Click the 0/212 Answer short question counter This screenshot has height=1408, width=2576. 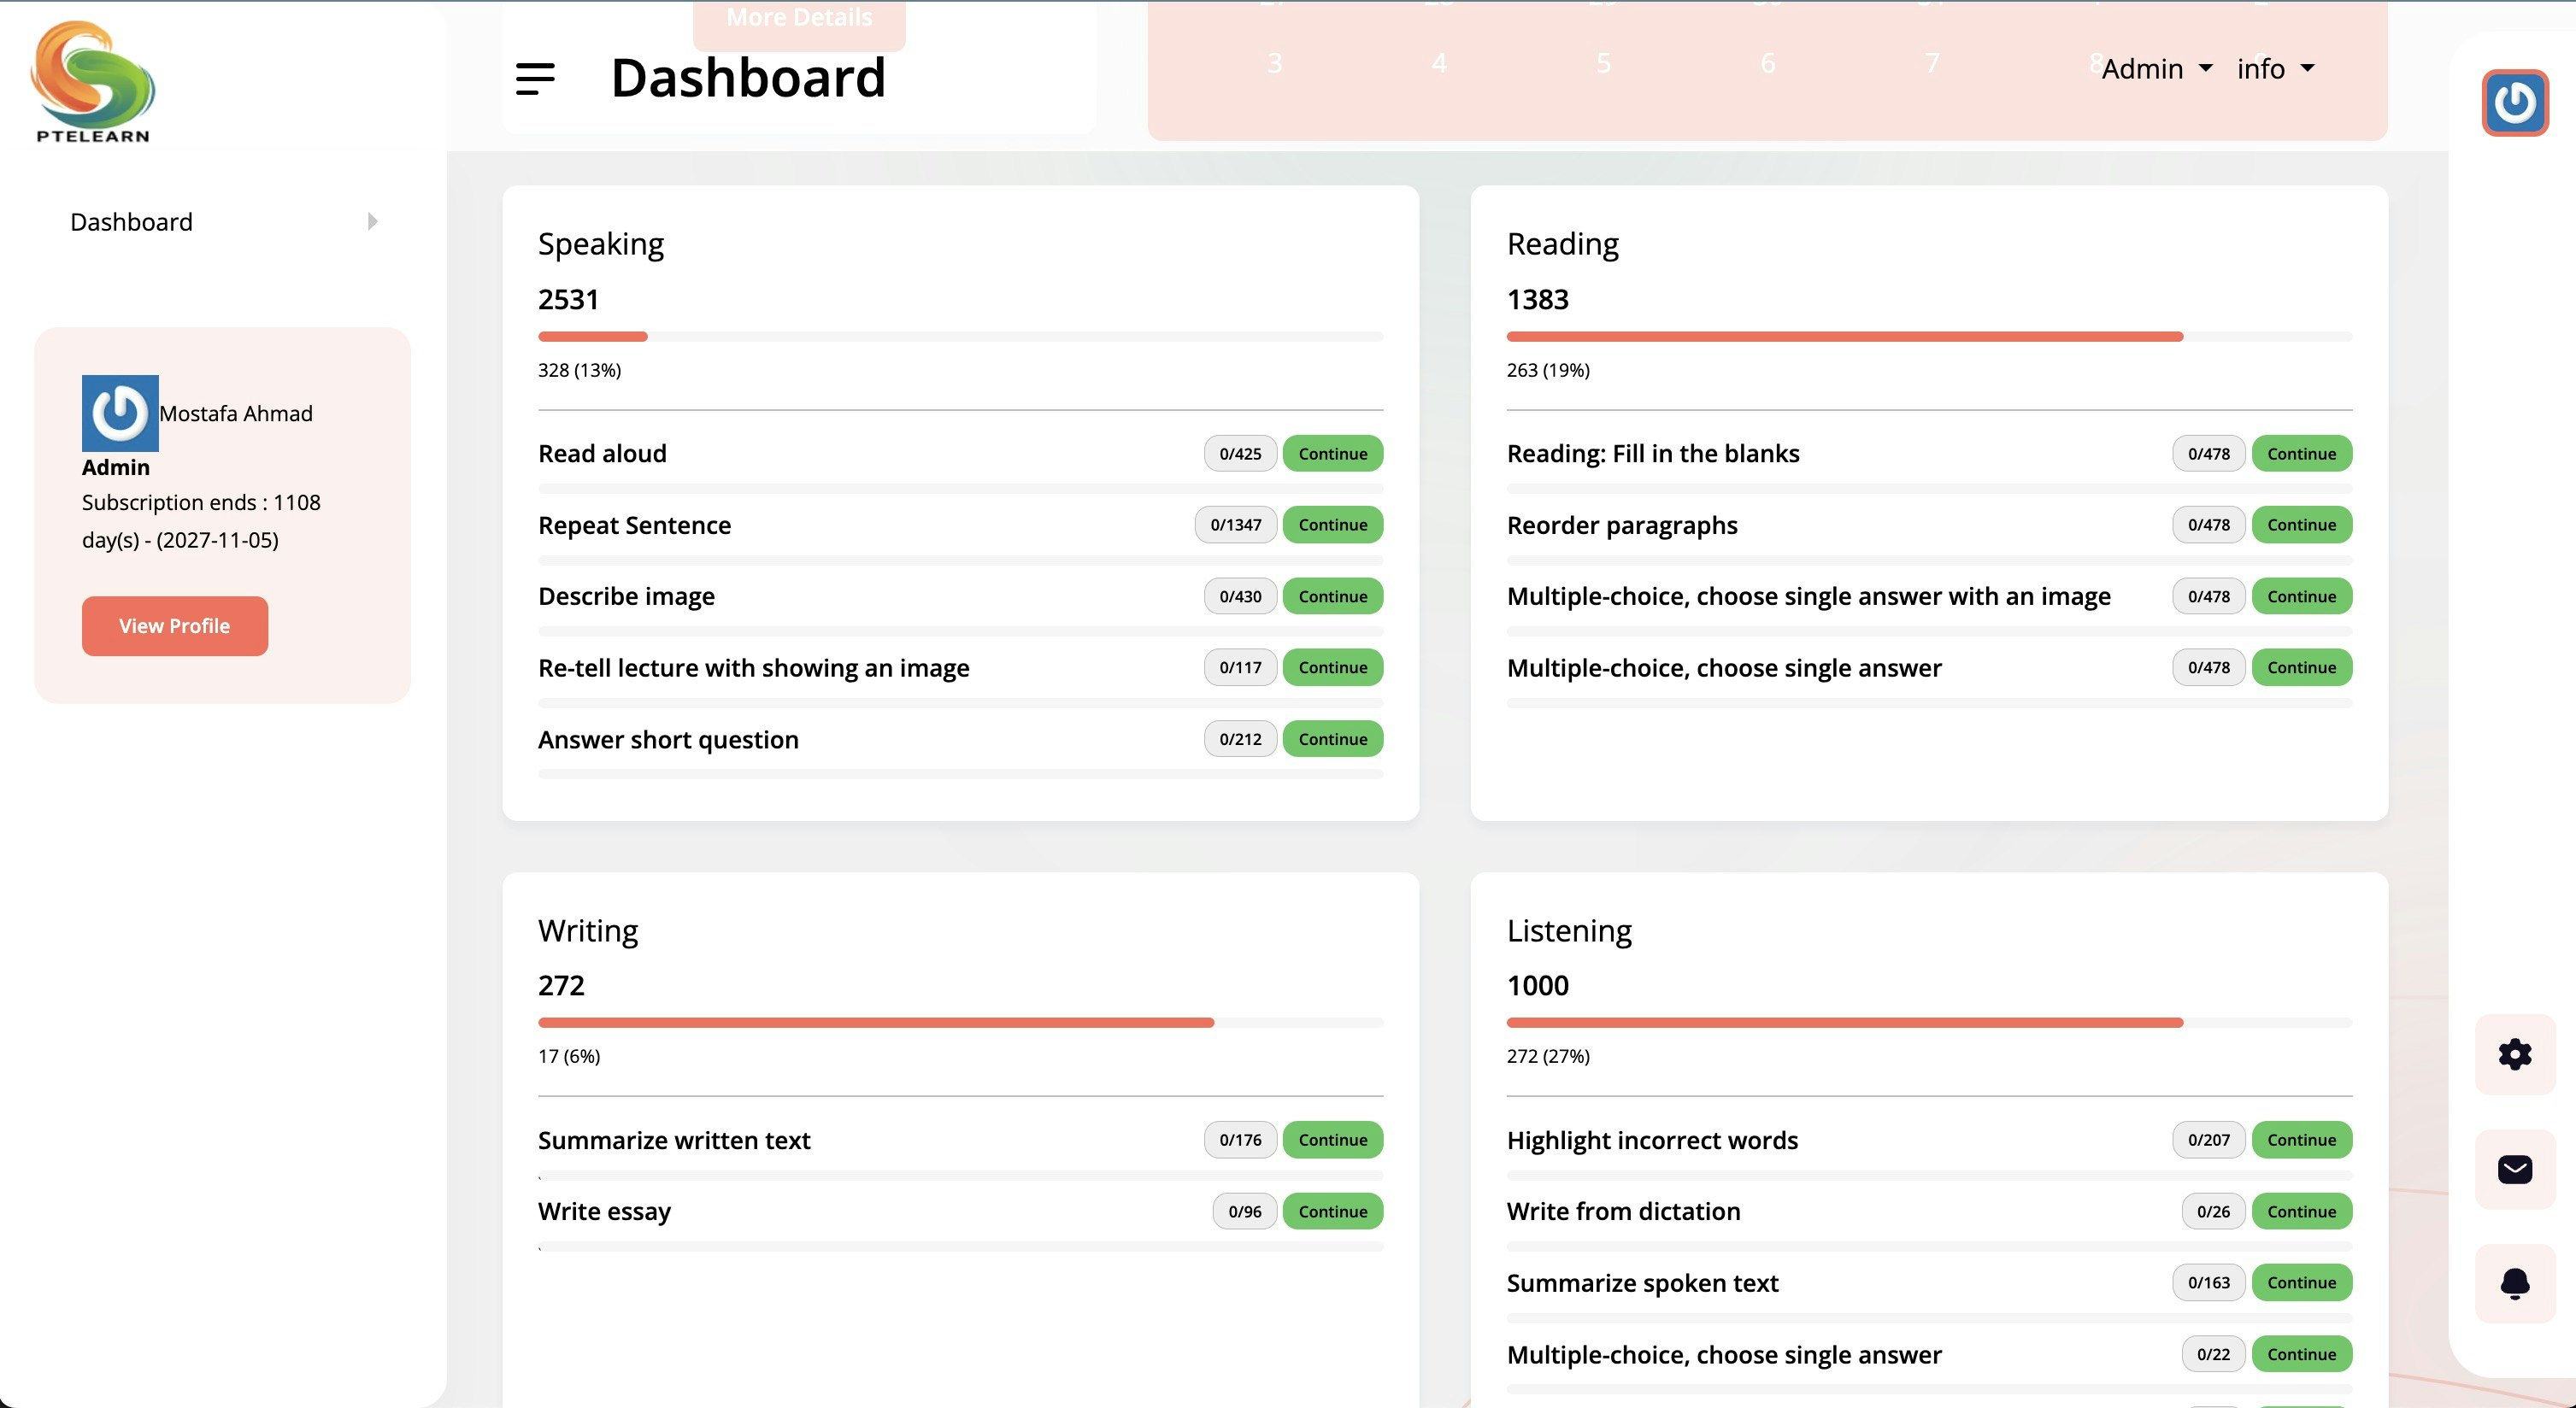click(x=1240, y=740)
